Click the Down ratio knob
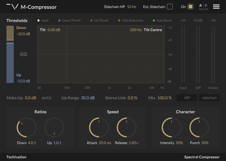The height and width of the screenshot is (161, 226). [x=27, y=127]
